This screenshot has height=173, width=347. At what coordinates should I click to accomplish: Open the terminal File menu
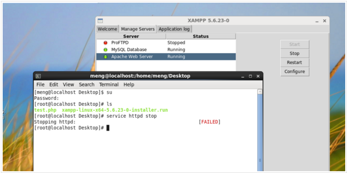click(x=40, y=84)
